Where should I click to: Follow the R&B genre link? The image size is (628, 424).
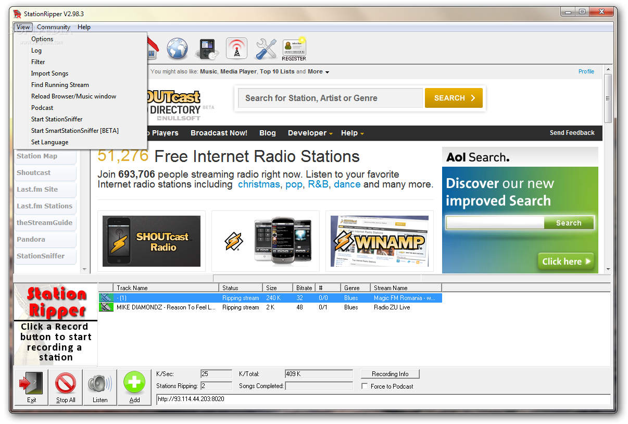(x=318, y=184)
